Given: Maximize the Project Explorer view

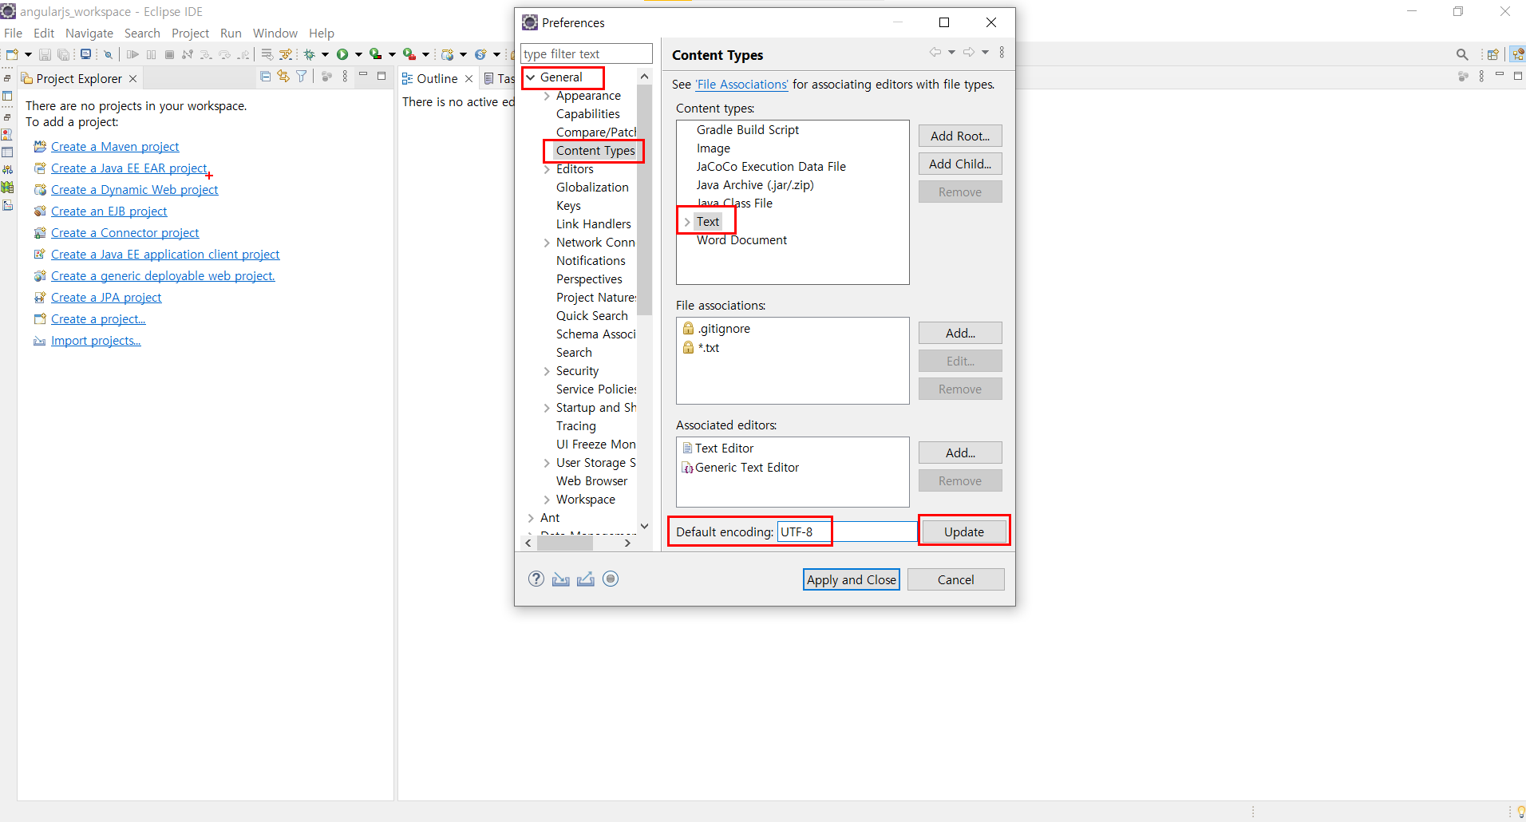Looking at the screenshot, I should pyautogui.click(x=381, y=76).
